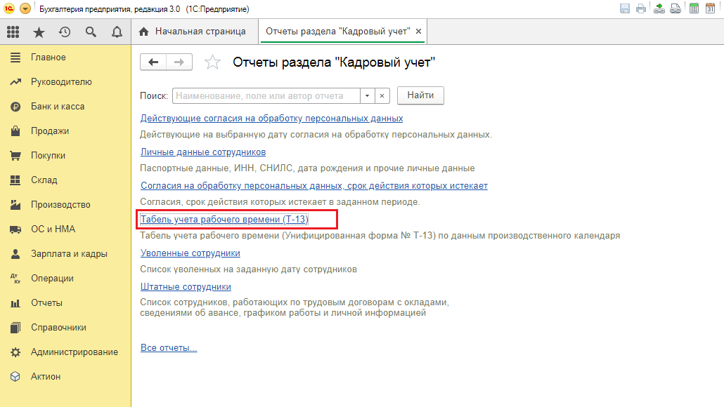
Task: Click the Справочники books icon
Action: click(x=15, y=328)
